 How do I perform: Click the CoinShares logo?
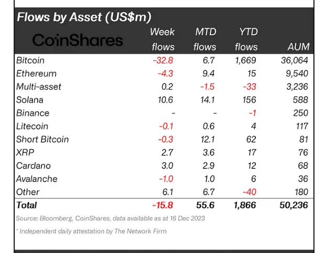click(78, 40)
